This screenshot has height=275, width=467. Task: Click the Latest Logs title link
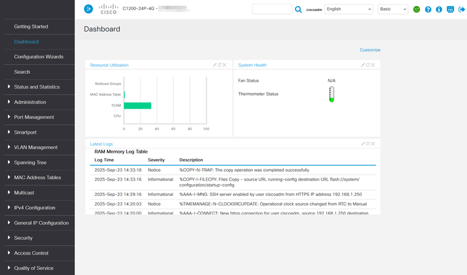[101, 144]
